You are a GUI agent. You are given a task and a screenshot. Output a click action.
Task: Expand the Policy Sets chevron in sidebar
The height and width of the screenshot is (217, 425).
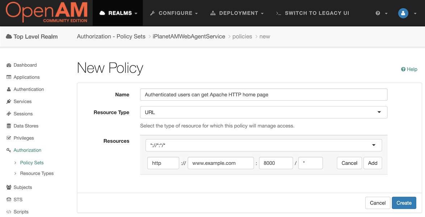coord(15,163)
